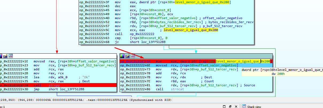323x108 pixels.
Task: Maximize the bottom docked panel
Action: pyautogui.click(x=224, y=106)
